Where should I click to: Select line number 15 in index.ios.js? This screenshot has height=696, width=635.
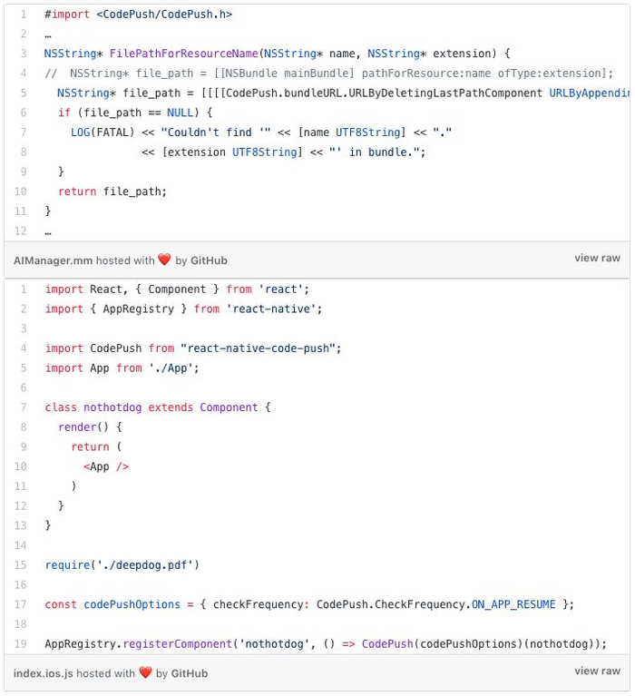click(22, 564)
